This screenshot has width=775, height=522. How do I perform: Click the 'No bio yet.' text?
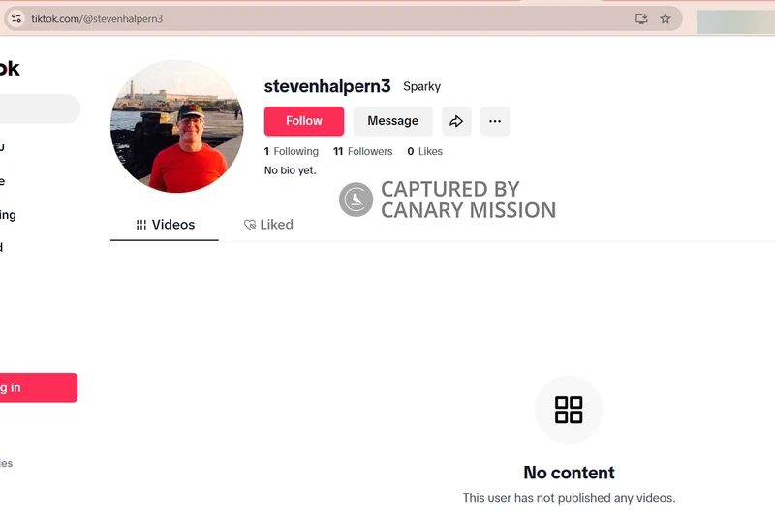[x=290, y=170]
